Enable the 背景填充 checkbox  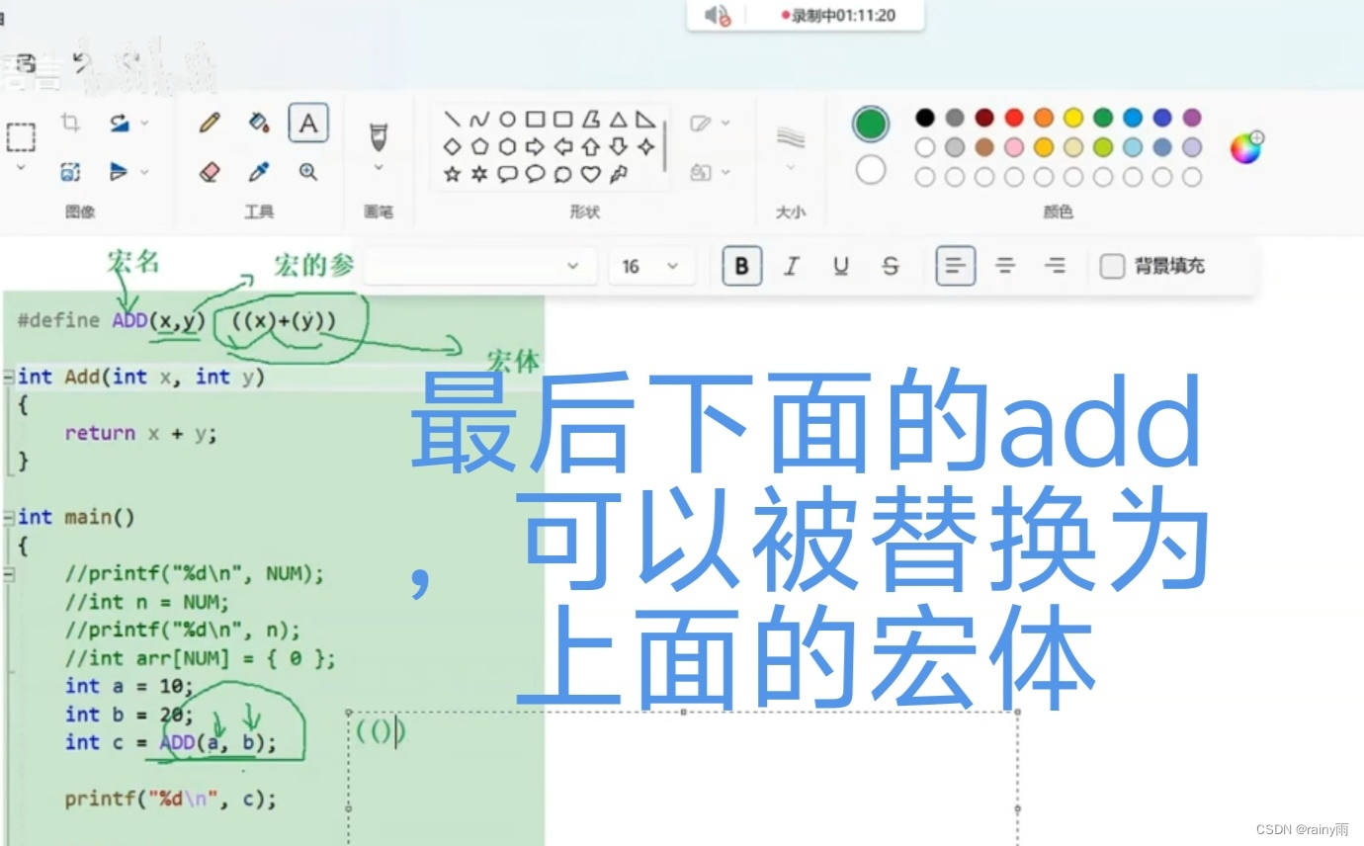tap(1113, 266)
